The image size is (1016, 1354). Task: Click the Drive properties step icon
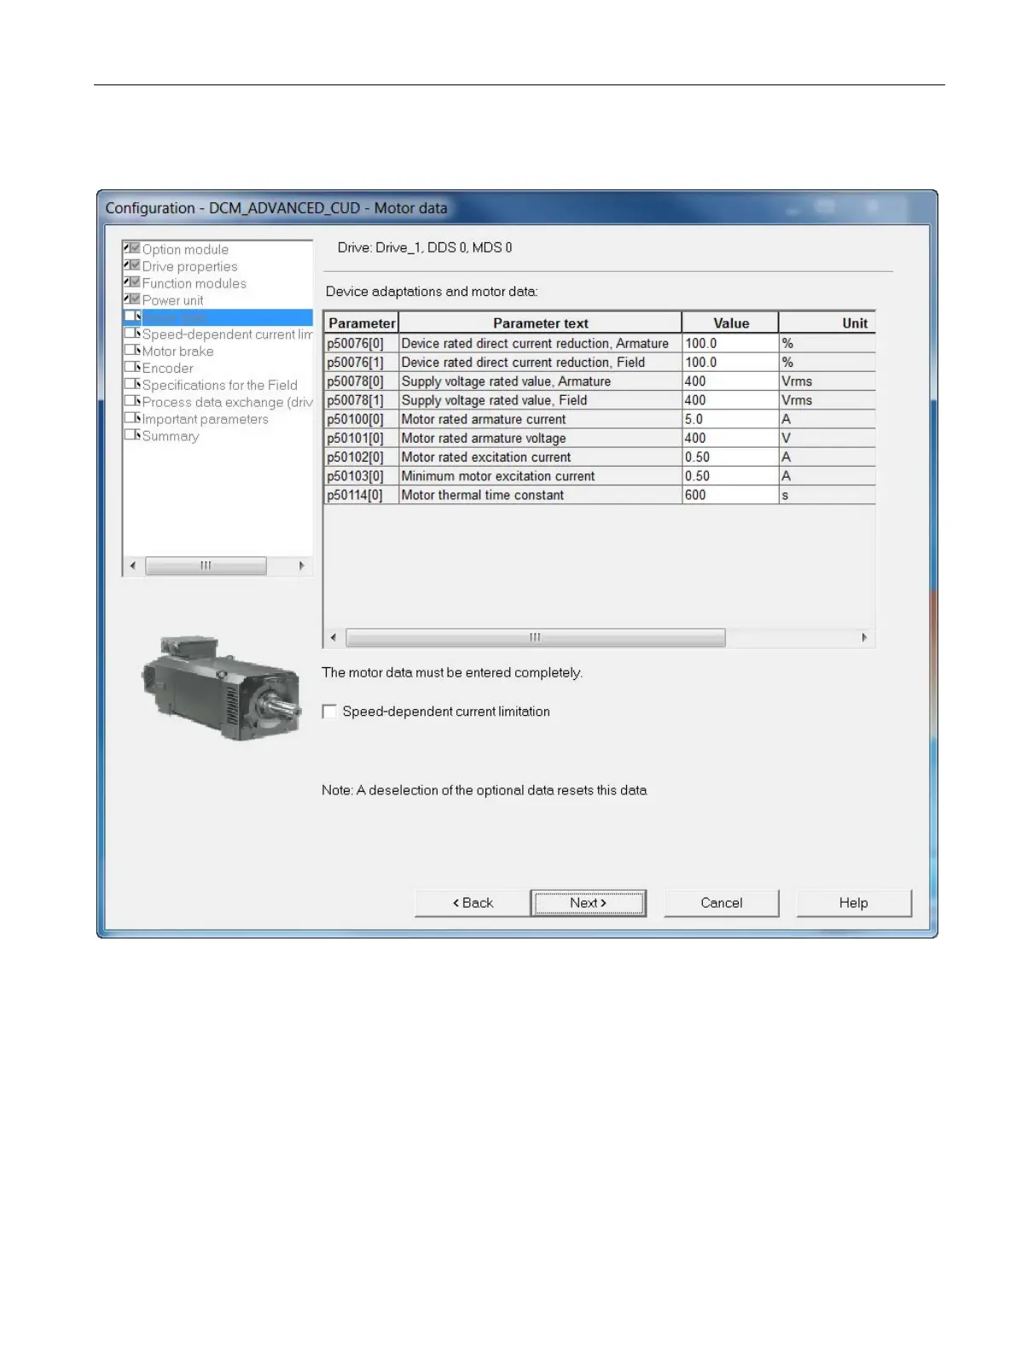[132, 265]
